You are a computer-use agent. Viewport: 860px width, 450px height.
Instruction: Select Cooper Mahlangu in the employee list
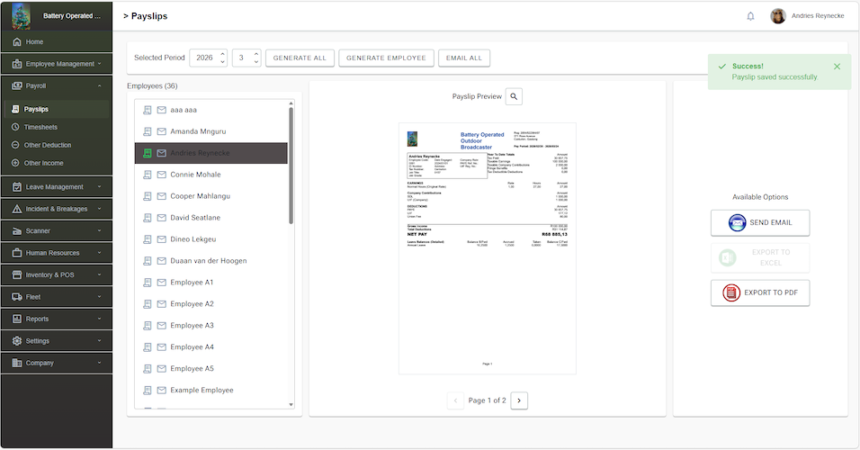[211, 196]
